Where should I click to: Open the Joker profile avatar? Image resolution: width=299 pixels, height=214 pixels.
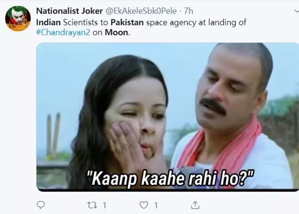(x=18, y=18)
